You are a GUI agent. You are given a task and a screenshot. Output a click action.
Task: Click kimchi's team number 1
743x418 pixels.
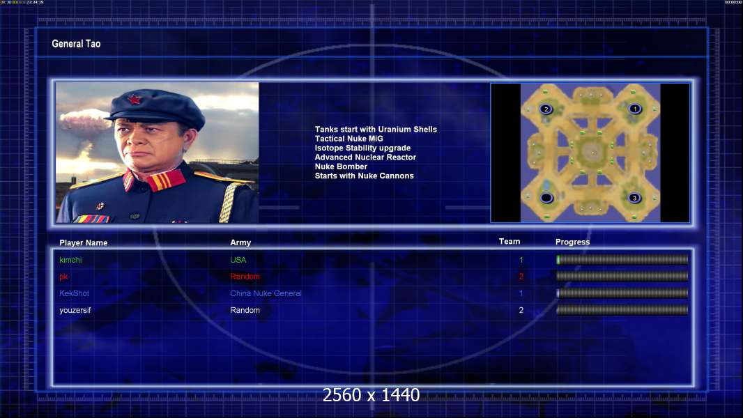click(521, 260)
